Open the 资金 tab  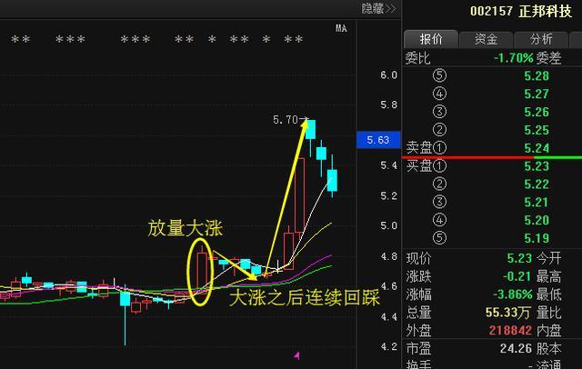click(486, 39)
